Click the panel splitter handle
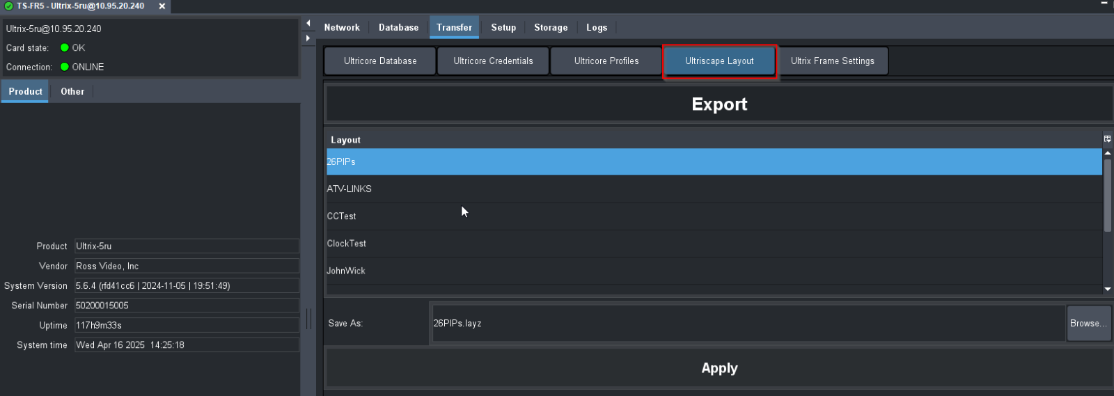 point(308,319)
